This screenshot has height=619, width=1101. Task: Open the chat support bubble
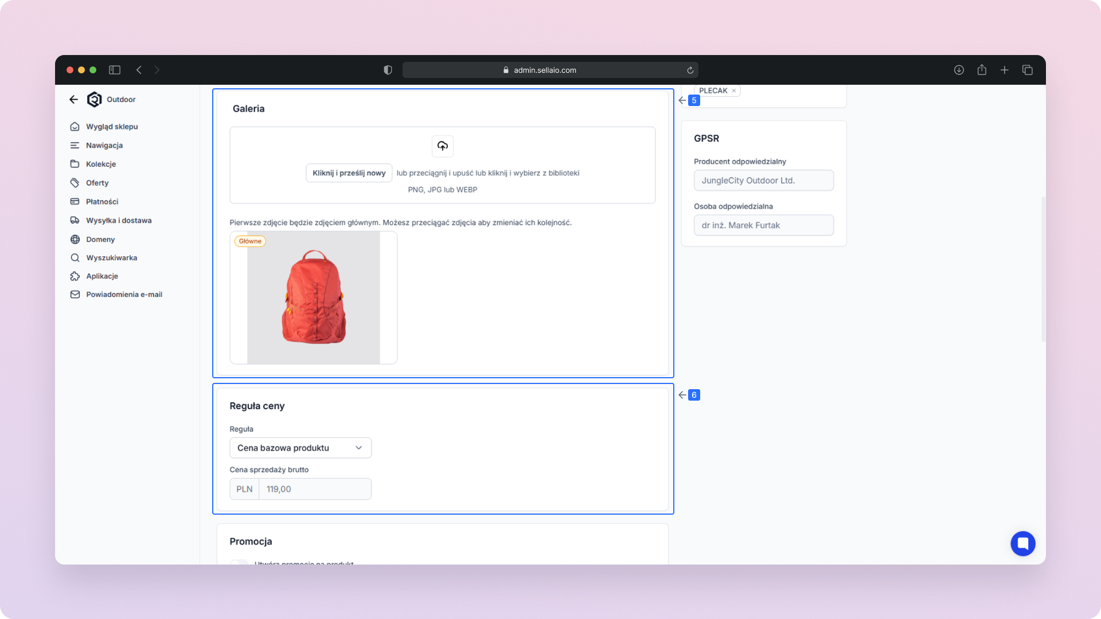point(1022,543)
